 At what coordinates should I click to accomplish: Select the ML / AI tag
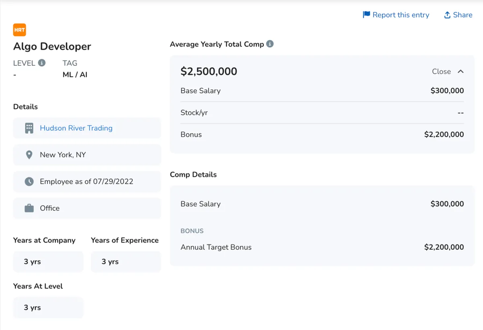coord(75,75)
